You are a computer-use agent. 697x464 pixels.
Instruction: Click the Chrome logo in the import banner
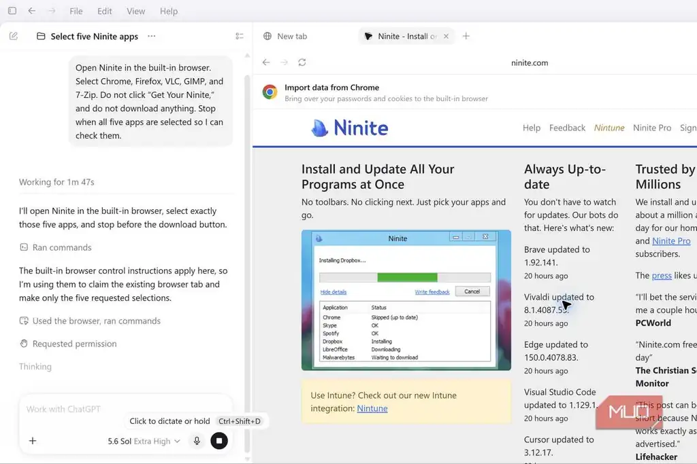point(270,92)
